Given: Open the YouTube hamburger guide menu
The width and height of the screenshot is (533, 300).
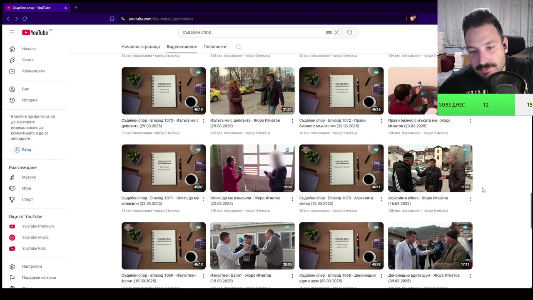Looking at the screenshot, I should pyautogui.click(x=12, y=32).
